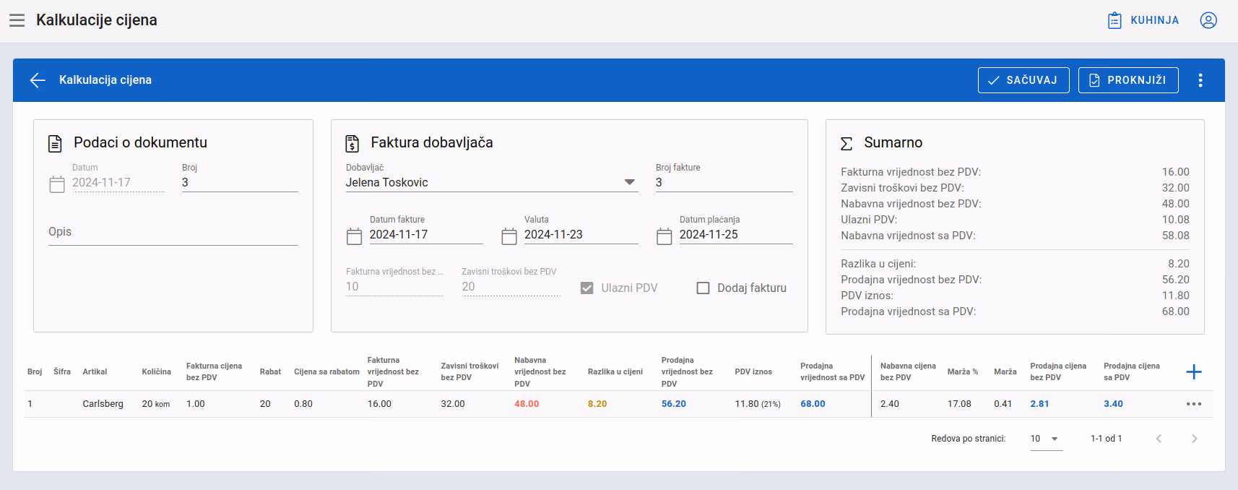Screen dimensions: 1238x490
Task: Open Carlsberg row actions menu
Action: point(1194,404)
